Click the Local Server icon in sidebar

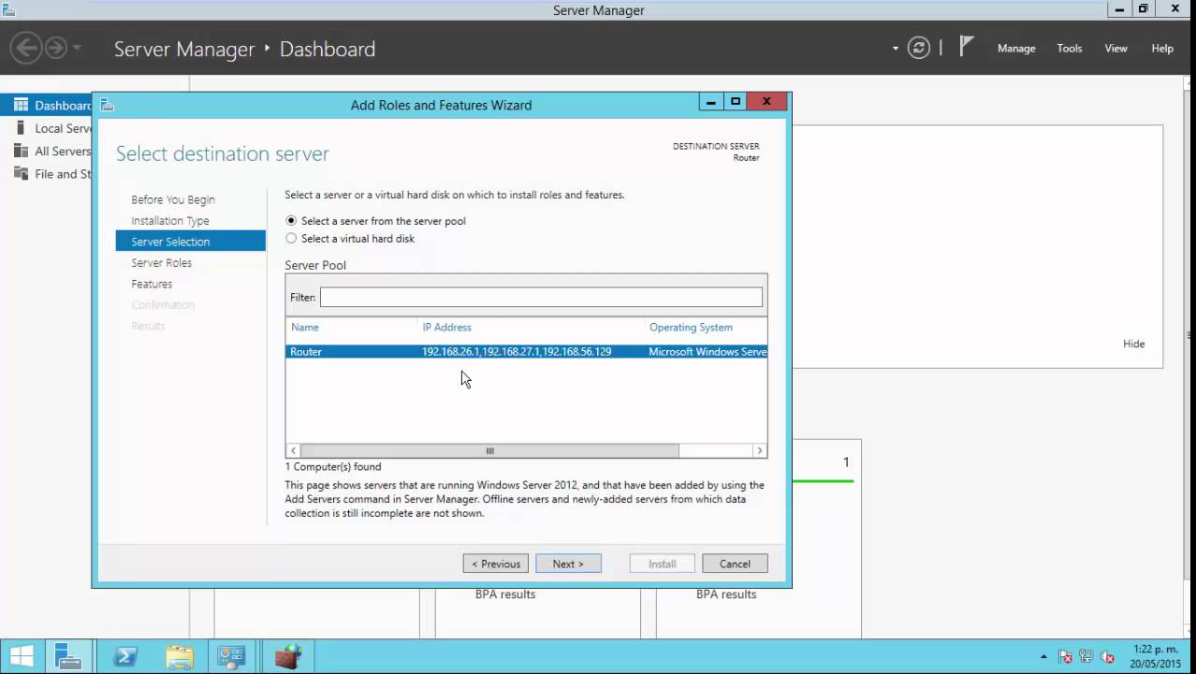click(x=21, y=127)
